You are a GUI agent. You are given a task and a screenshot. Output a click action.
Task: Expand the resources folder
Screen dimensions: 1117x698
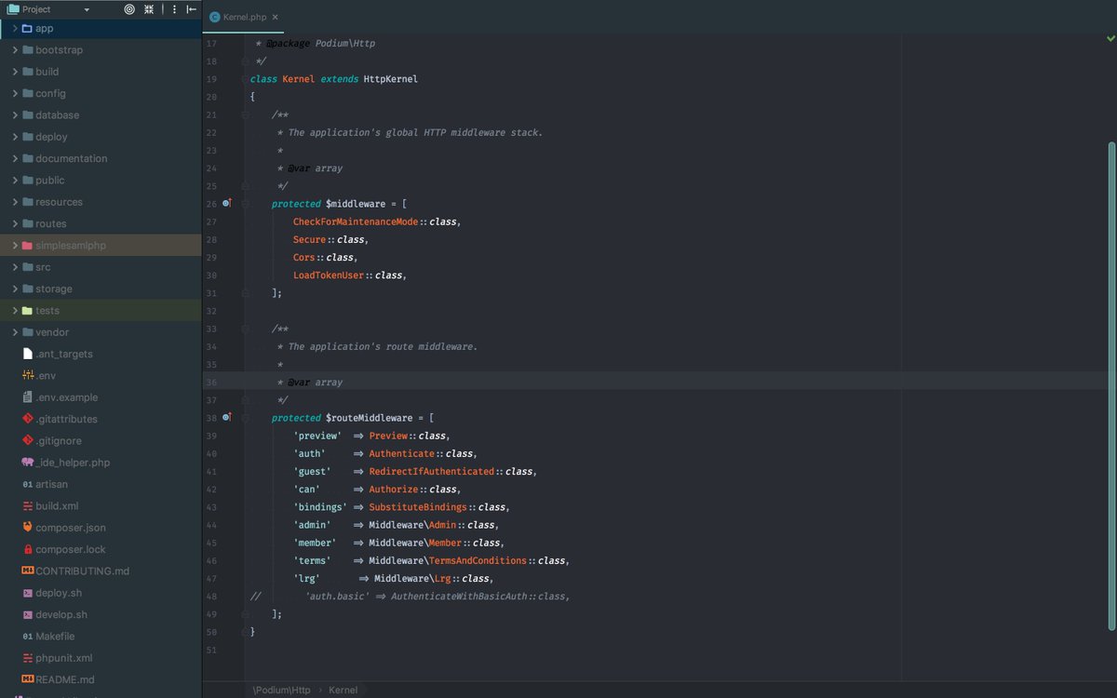pos(16,202)
